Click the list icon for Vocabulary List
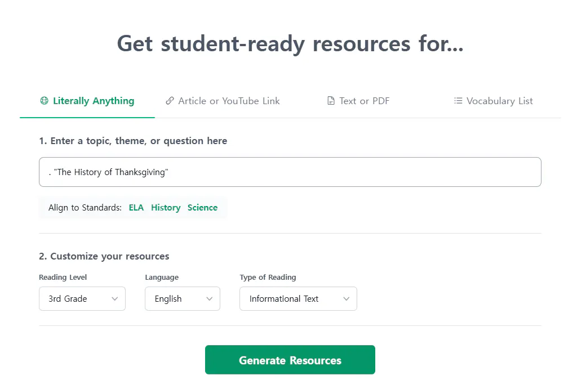The height and width of the screenshot is (389, 586). 458,101
